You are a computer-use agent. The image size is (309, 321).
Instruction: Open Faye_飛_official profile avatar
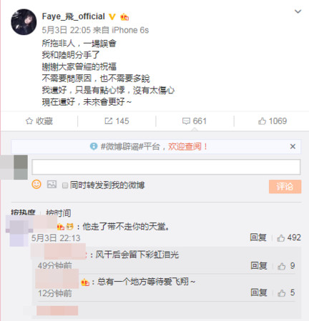(24, 22)
